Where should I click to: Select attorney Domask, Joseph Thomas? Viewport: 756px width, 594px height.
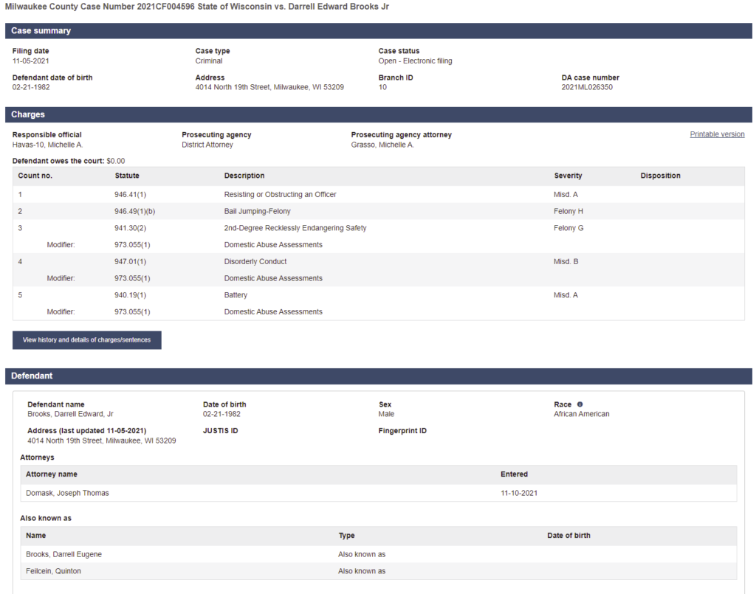(x=67, y=493)
